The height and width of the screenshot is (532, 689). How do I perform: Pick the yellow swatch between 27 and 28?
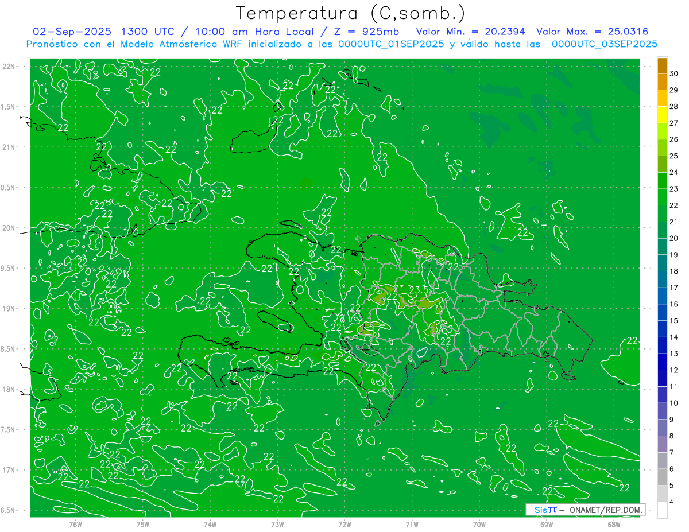tap(662, 115)
